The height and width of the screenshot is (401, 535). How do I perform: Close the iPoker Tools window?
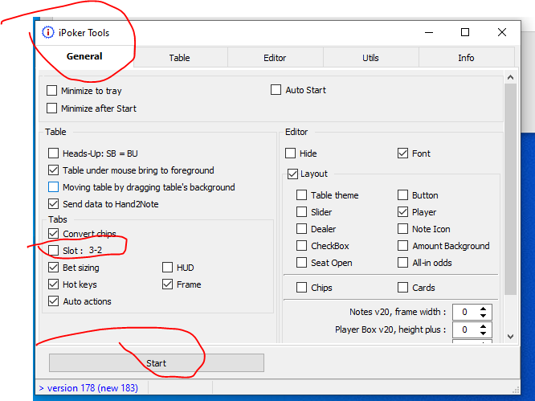coord(502,32)
